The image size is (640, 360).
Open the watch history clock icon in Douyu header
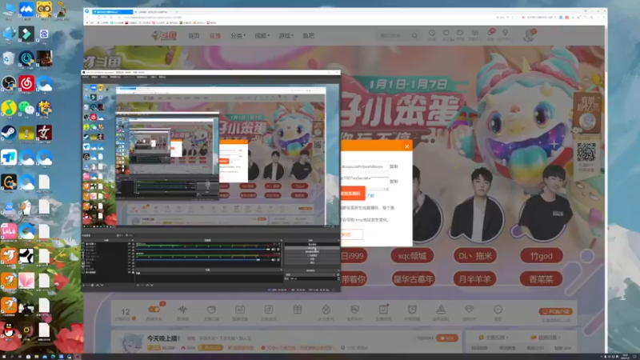pos(432,33)
